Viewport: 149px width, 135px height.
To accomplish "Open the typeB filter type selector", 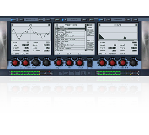I will tap(135, 45).
